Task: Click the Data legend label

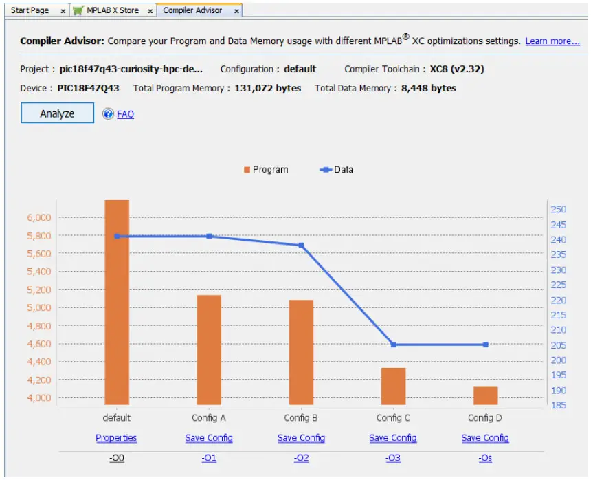Action: [344, 170]
